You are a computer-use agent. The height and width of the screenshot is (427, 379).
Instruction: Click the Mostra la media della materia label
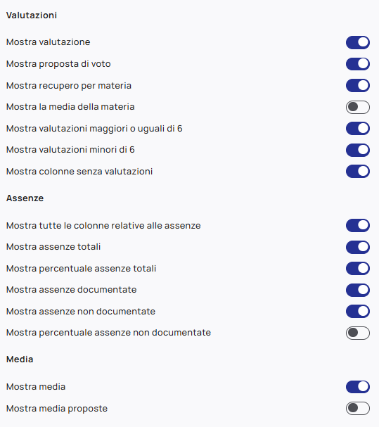click(70, 107)
